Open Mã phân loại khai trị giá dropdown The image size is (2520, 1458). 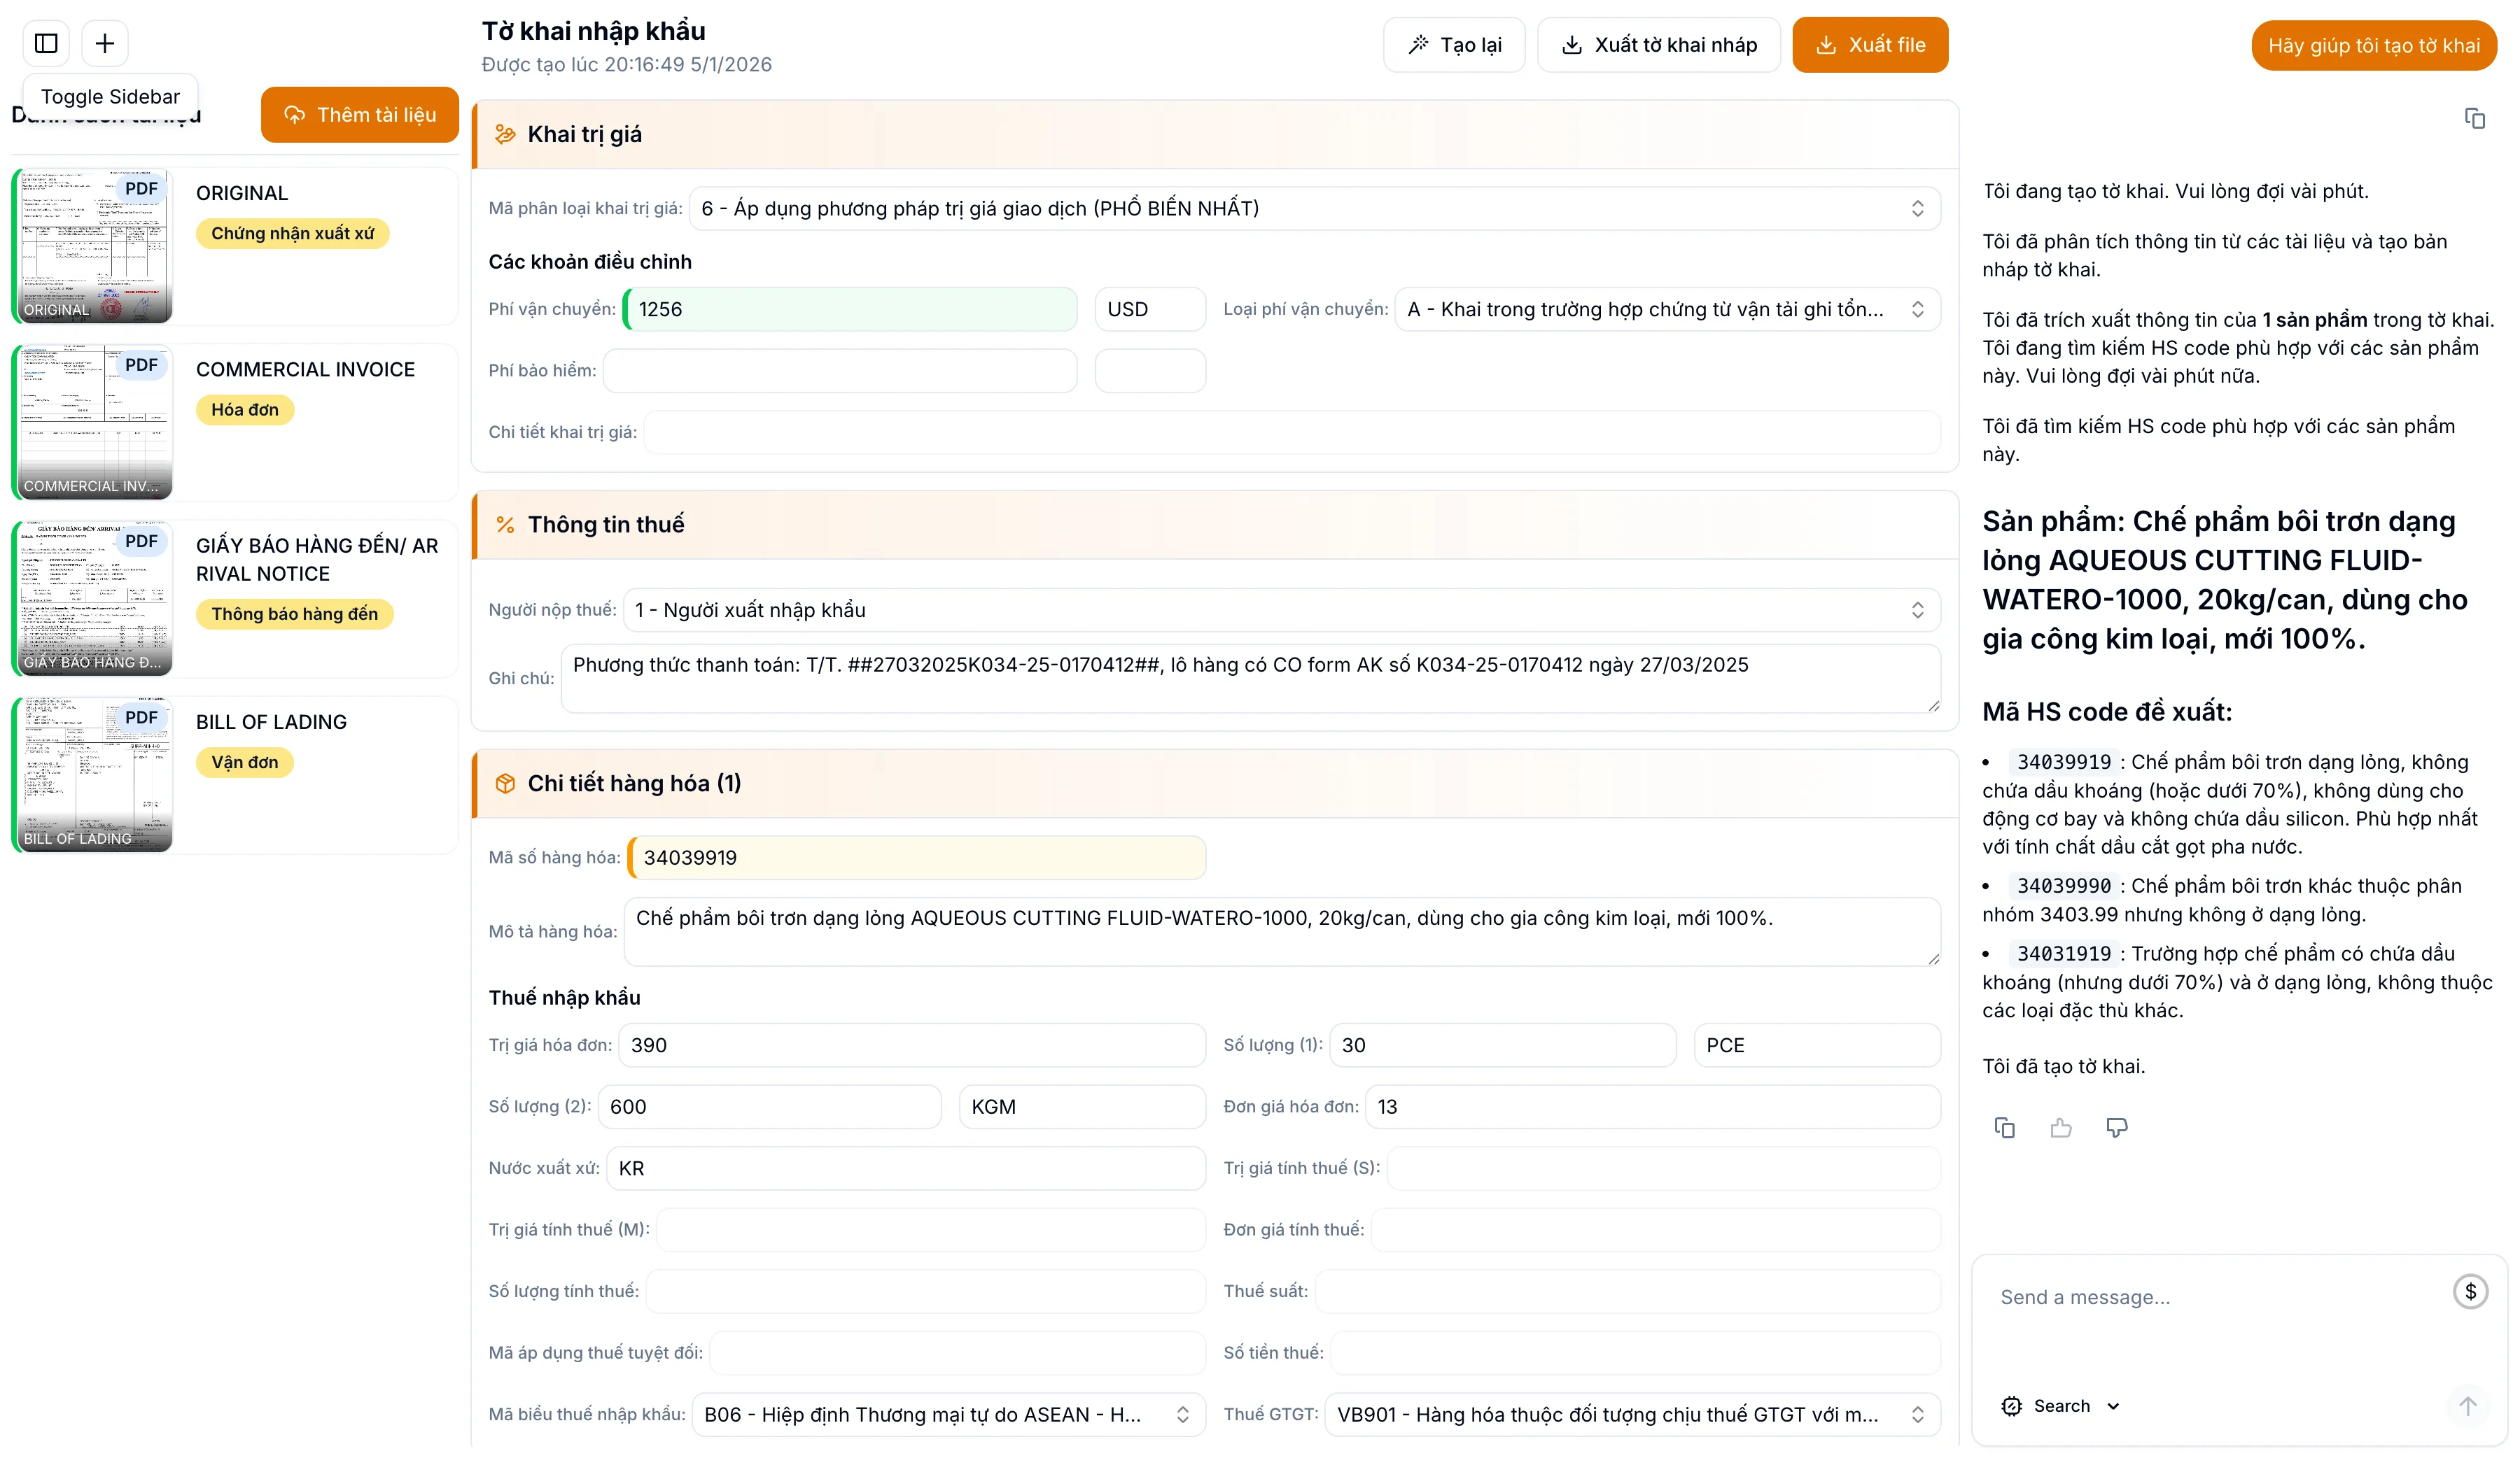(x=1314, y=208)
